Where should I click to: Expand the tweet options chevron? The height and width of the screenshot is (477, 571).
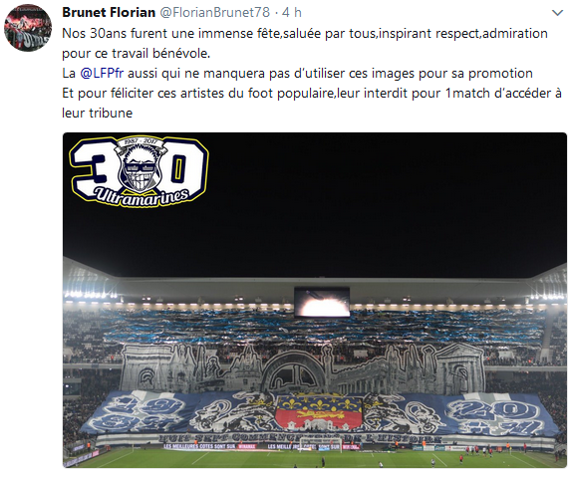(557, 13)
